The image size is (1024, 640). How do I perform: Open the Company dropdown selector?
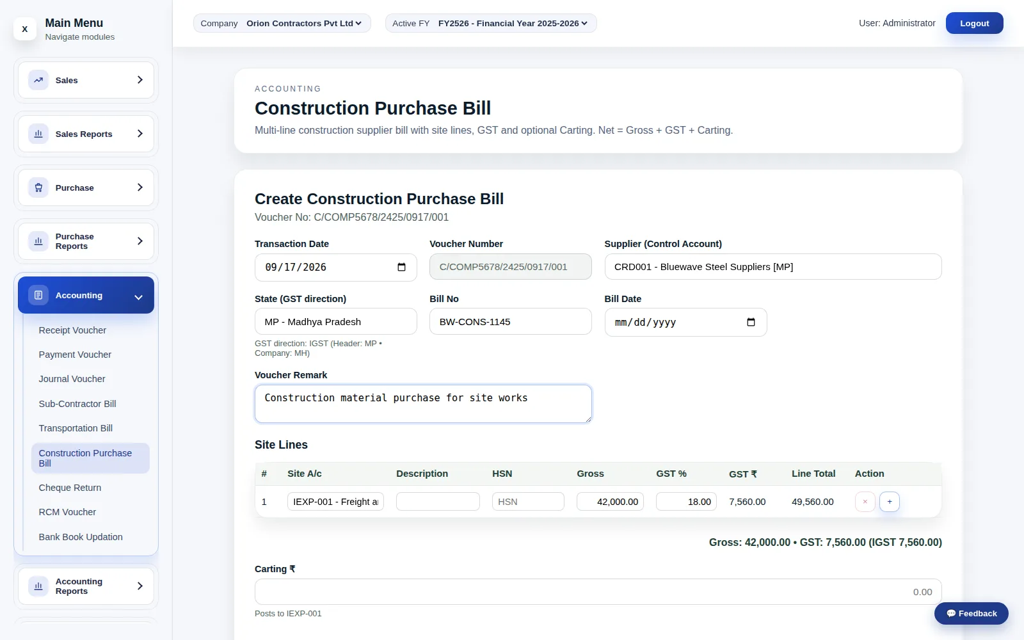pos(303,23)
